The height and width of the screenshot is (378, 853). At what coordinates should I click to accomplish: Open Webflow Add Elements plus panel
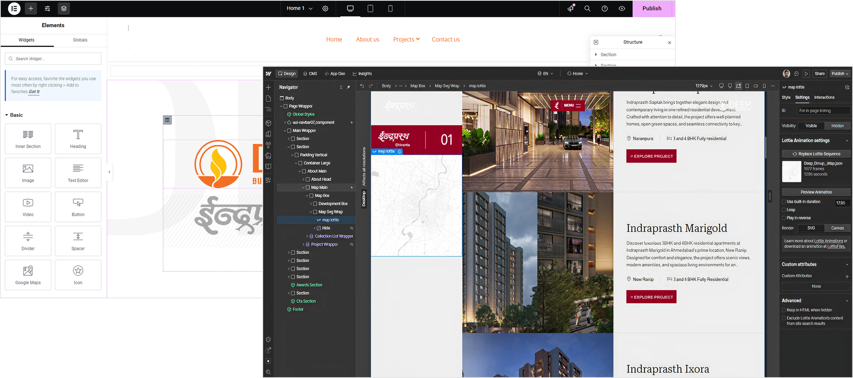(x=268, y=87)
